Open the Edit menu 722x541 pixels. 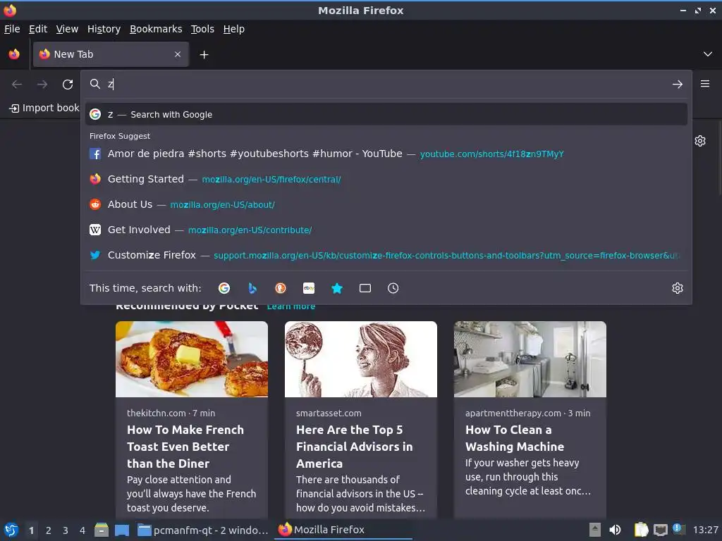pos(38,29)
